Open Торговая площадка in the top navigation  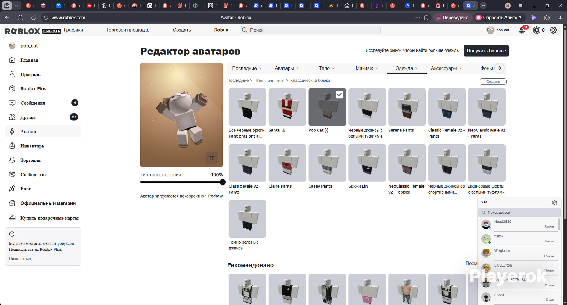click(128, 30)
